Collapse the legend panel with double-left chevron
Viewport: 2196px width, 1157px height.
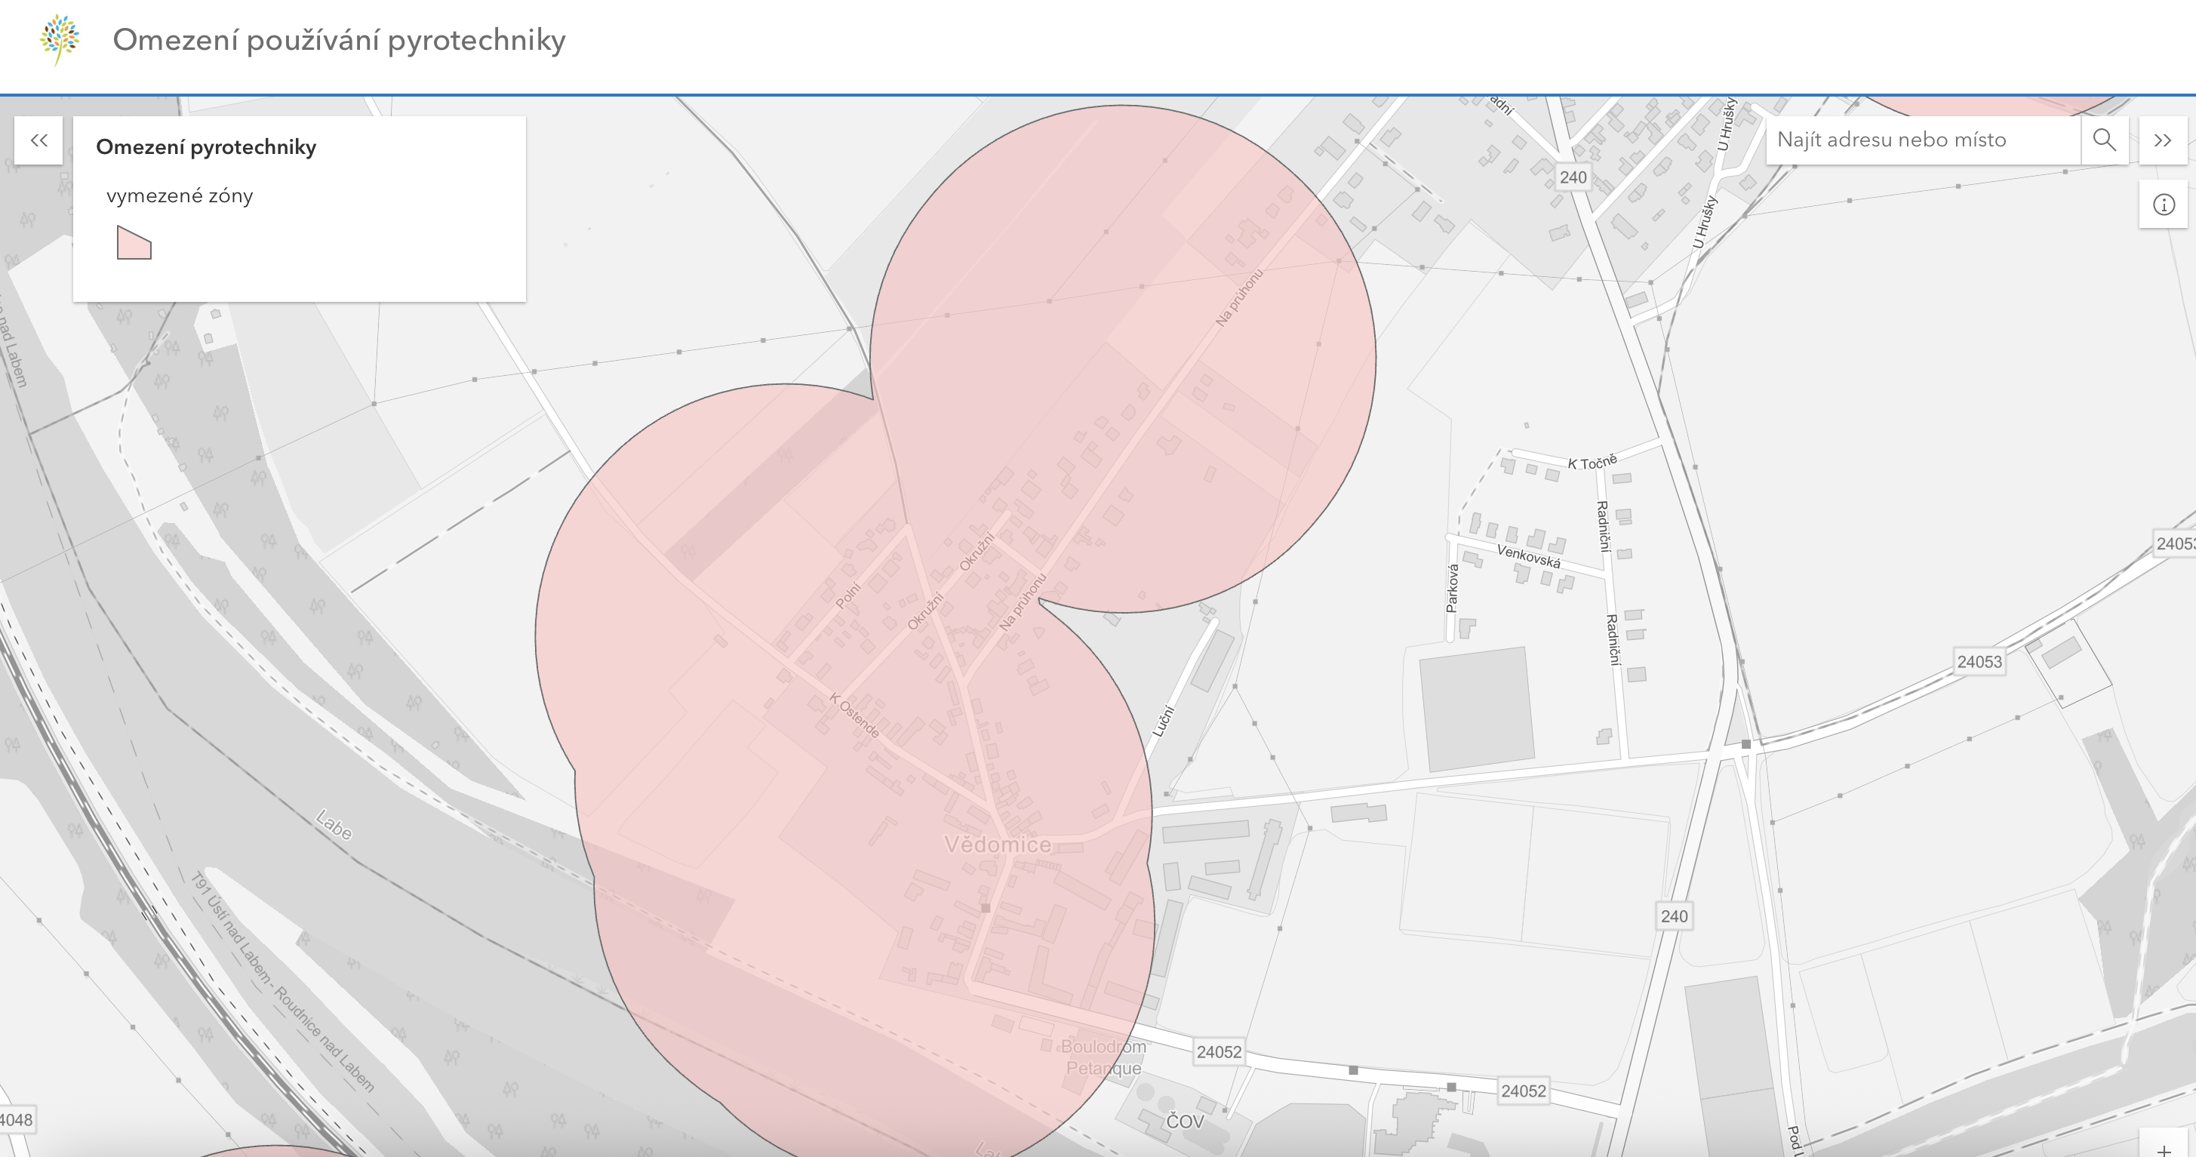[x=38, y=140]
